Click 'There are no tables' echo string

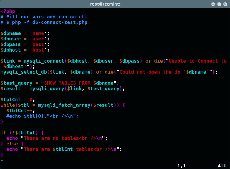(x=63, y=138)
